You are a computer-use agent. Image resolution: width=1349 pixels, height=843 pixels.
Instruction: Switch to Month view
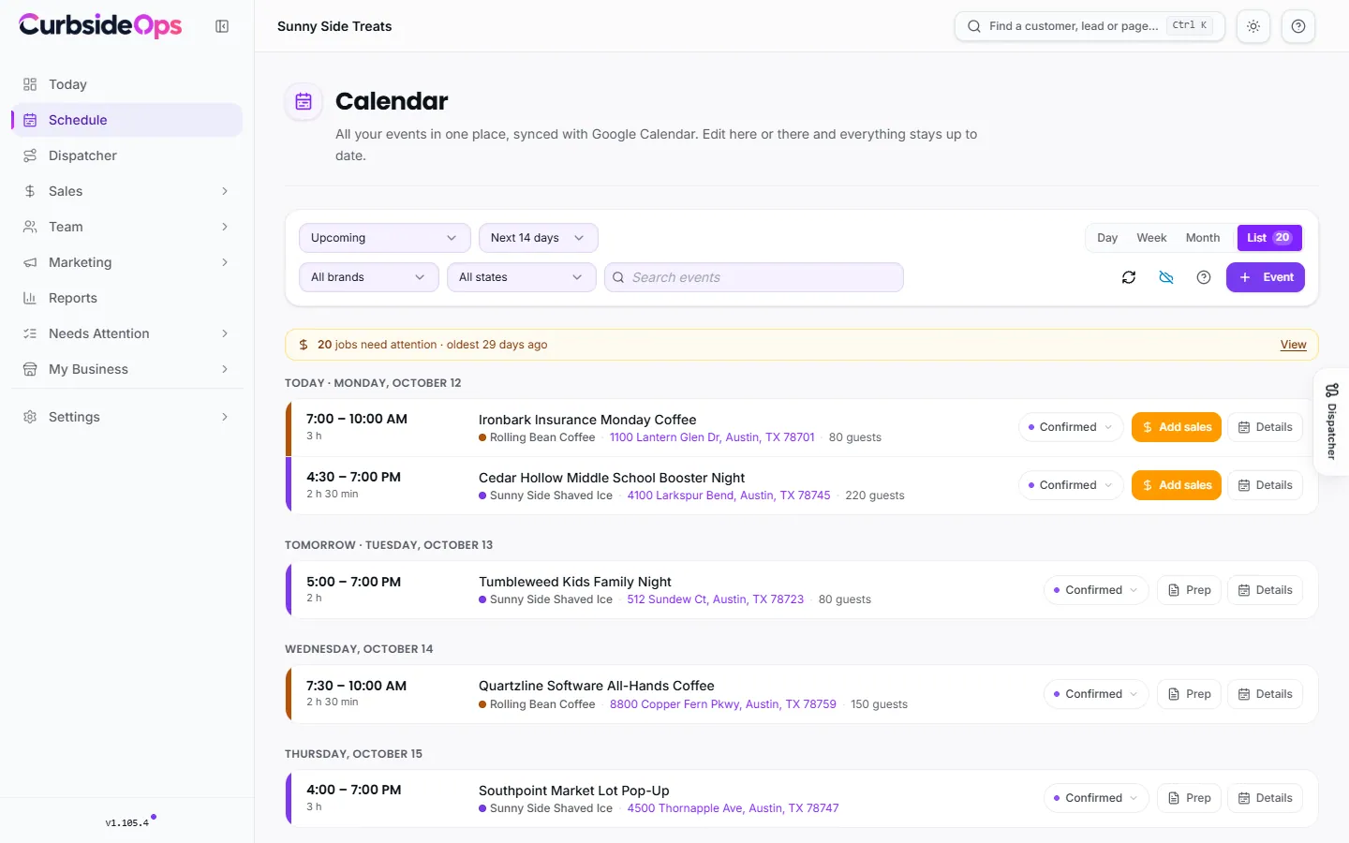pyautogui.click(x=1203, y=238)
